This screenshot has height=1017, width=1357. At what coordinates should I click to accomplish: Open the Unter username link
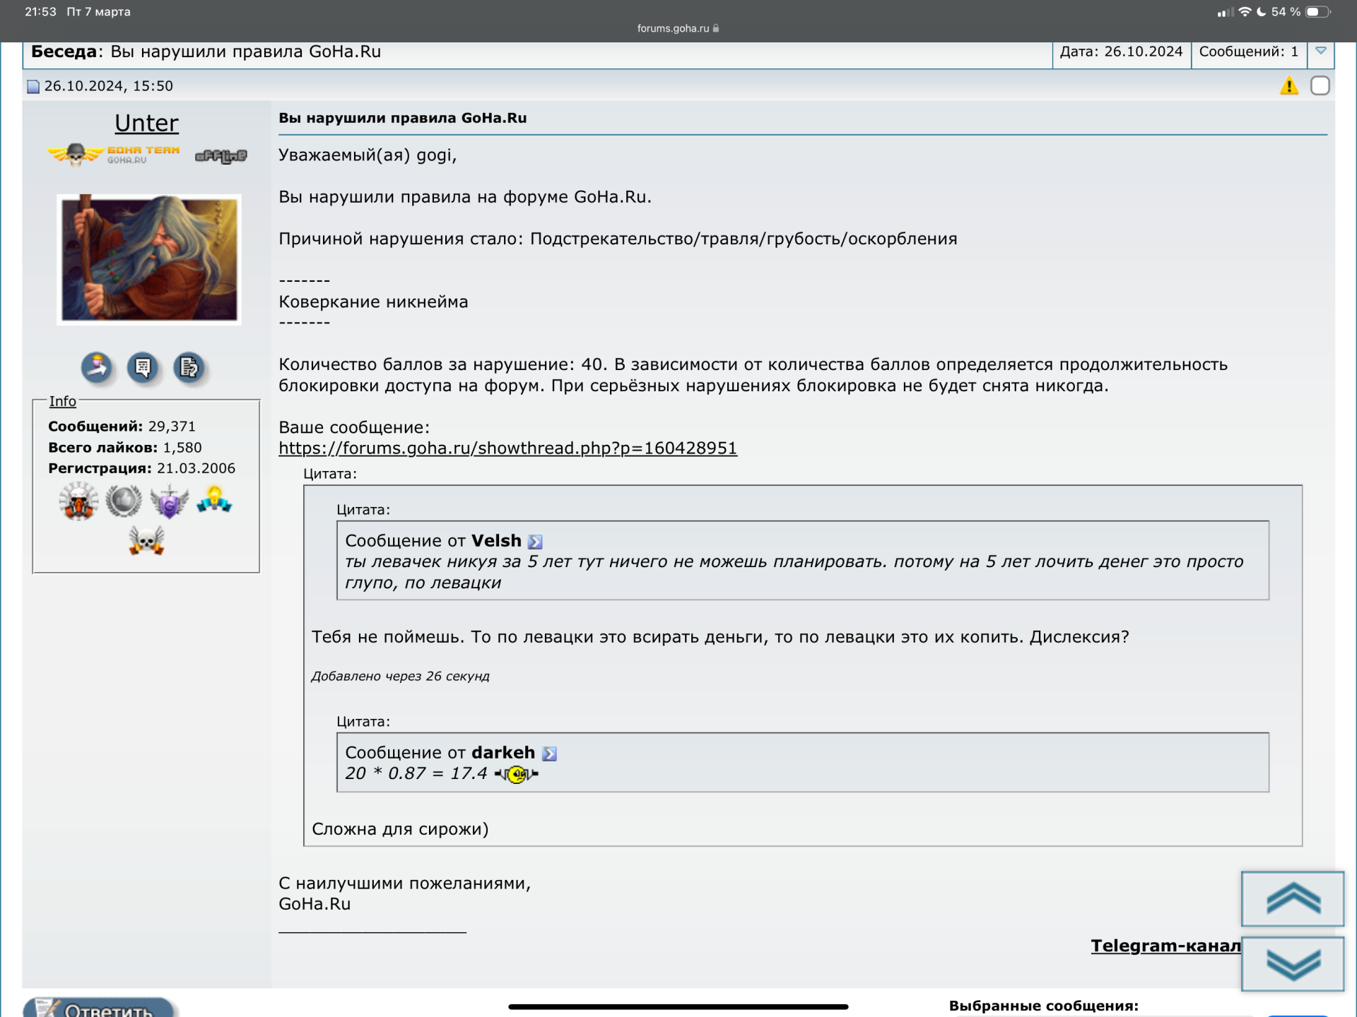(x=146, y=123)
